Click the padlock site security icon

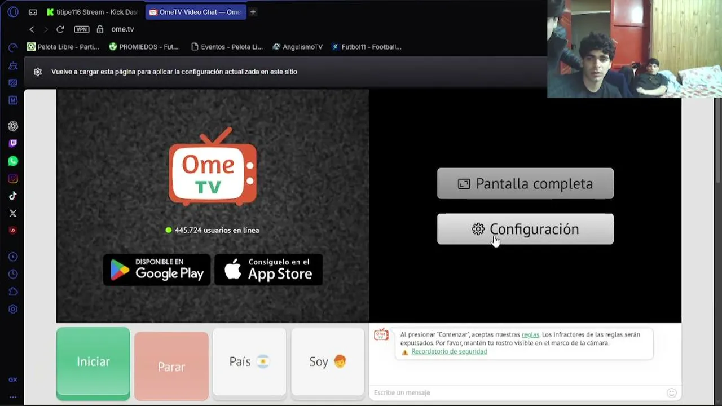point(100,29)
